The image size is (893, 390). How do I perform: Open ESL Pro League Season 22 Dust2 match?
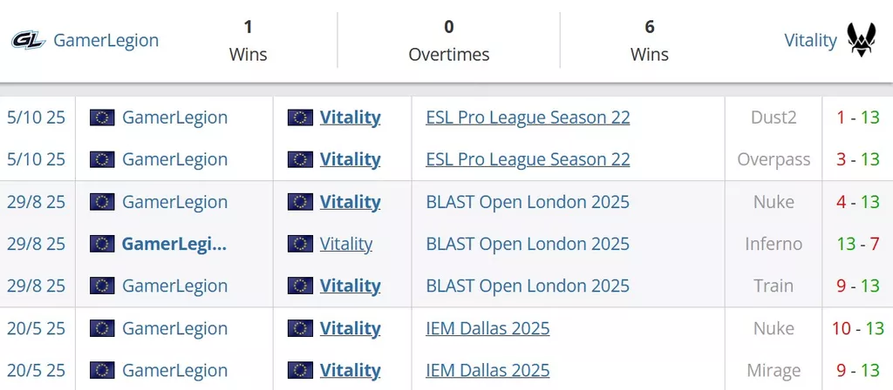[528, 118]
